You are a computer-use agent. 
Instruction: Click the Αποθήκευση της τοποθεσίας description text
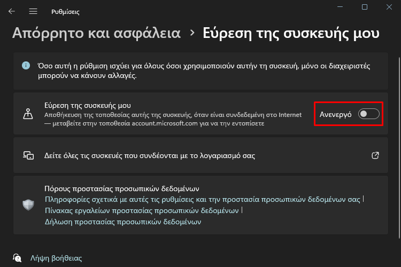(x=173, y=119)
